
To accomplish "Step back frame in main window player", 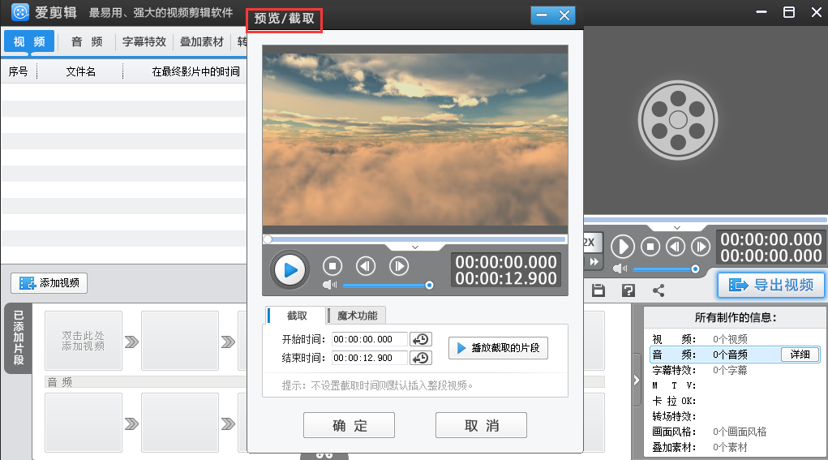I will pos(676,246).
